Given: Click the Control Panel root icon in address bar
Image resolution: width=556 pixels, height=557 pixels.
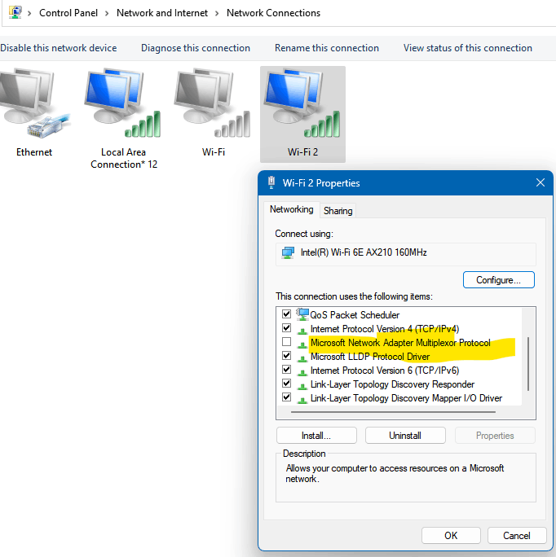Looking at the screenshot, I should coord(15,12).
